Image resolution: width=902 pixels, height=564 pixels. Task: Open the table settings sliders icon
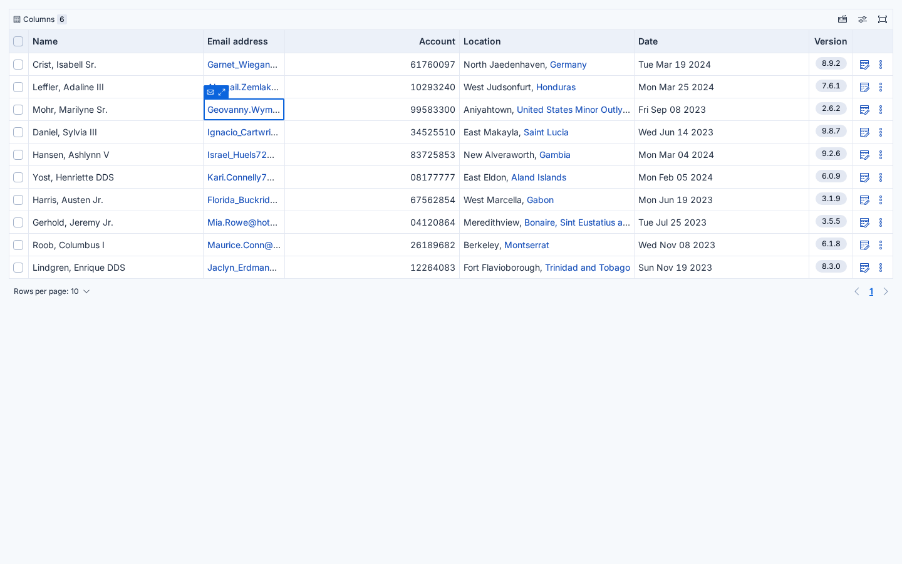tap(863, 19)
